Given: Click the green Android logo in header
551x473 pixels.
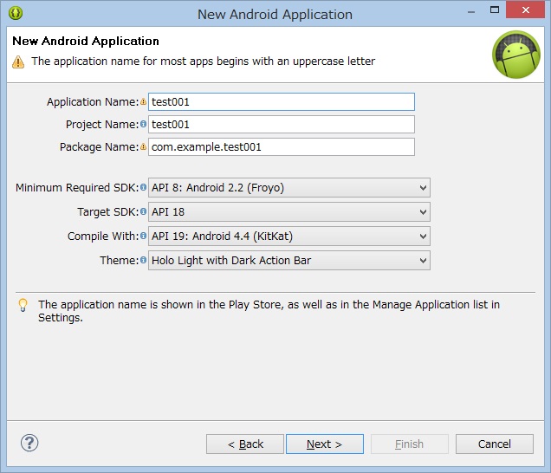Looking at the screenshot, I should [516, 55].
